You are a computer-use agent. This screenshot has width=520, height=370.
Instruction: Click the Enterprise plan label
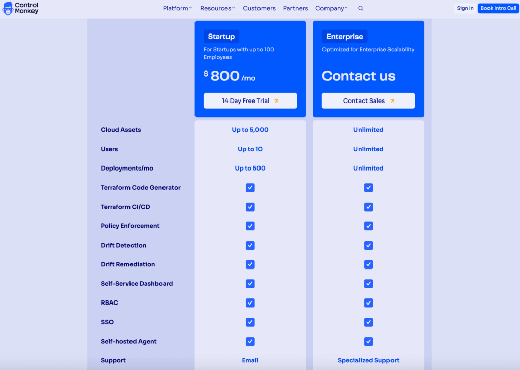[344, 37]
